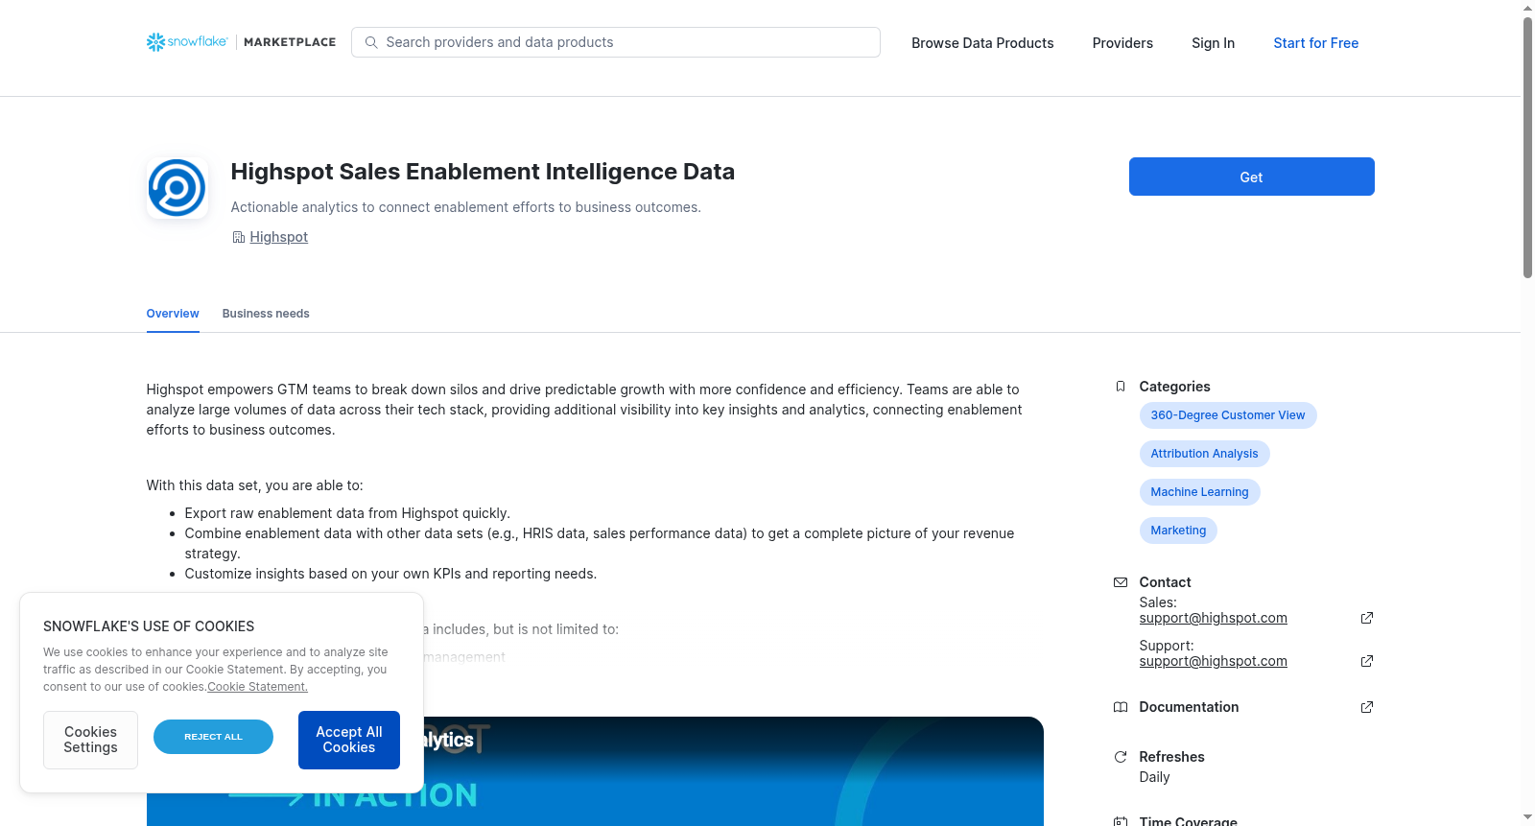The width and height of the screenshot is (1535, 826).
Task: Open Browse Data Products menu
Action: point(982,43)
